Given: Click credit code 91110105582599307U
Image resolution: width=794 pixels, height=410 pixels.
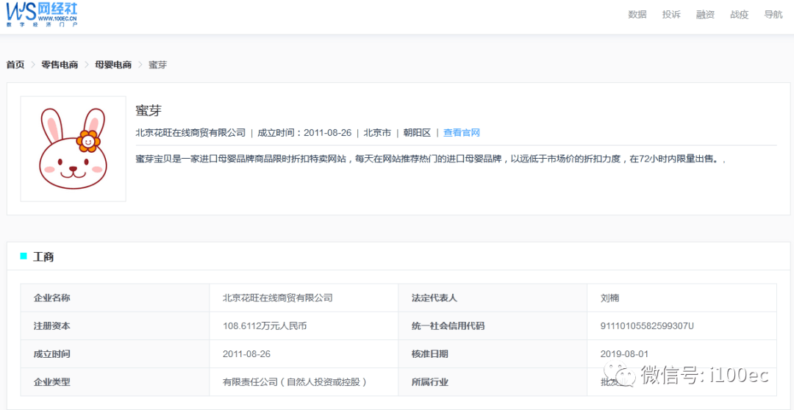Looking at the screenshot, I should pos(647,326).
